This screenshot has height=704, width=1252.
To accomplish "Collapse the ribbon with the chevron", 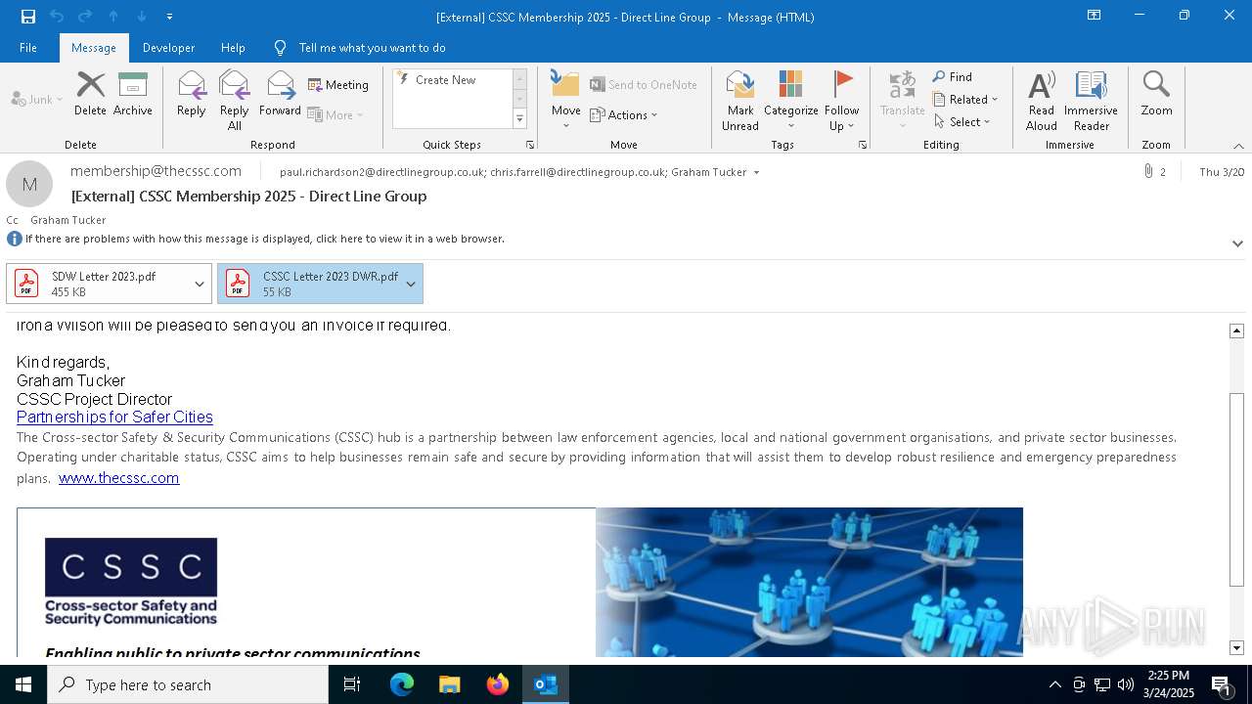I will pyautogui.click(x=1238, y=146).
